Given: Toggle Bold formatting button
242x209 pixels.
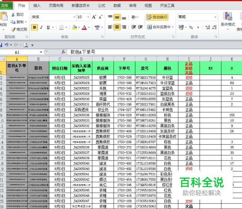Looking at the screenshot, I should coord(34,28).
